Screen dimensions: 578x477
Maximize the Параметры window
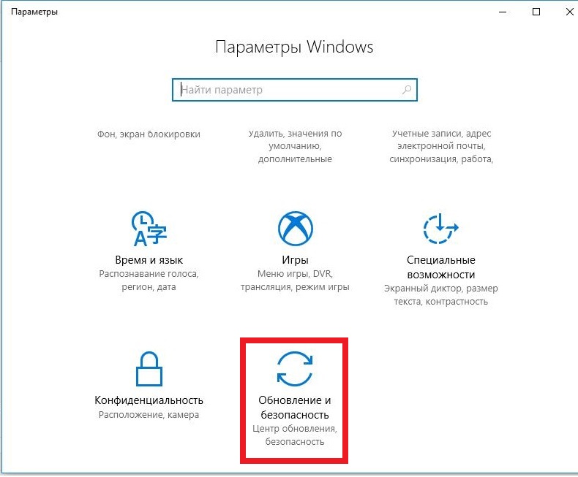click(536, 12)
